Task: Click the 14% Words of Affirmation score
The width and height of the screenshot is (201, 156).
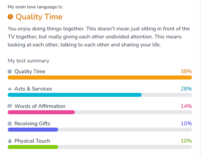Action: point(186,106)
